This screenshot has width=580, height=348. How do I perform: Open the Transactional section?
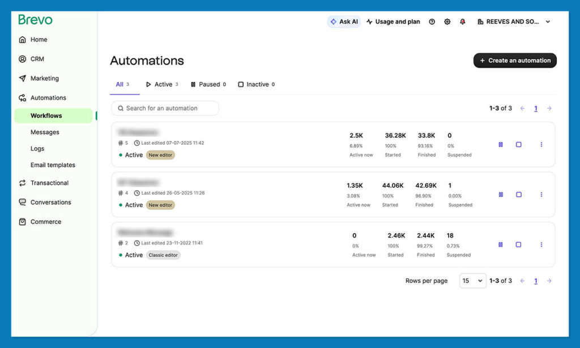point(49,183)
